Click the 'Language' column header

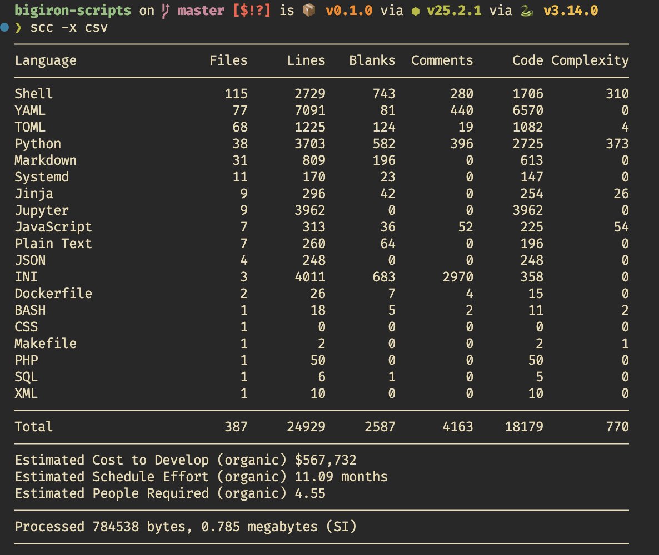tap(46, 60)
